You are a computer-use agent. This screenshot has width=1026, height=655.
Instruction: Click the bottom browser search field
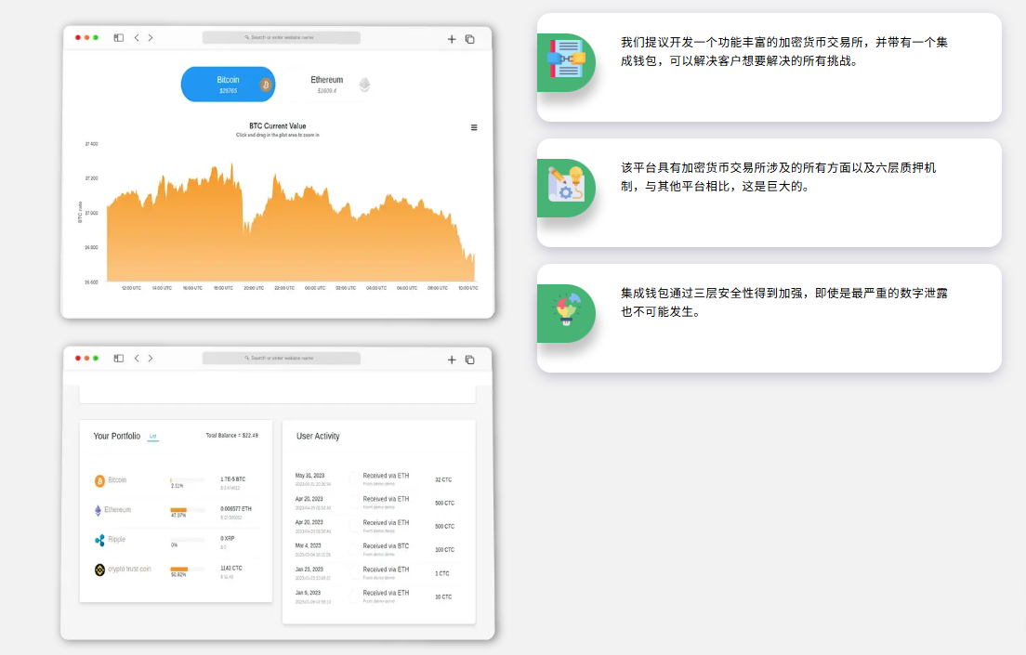coord(281,358)
